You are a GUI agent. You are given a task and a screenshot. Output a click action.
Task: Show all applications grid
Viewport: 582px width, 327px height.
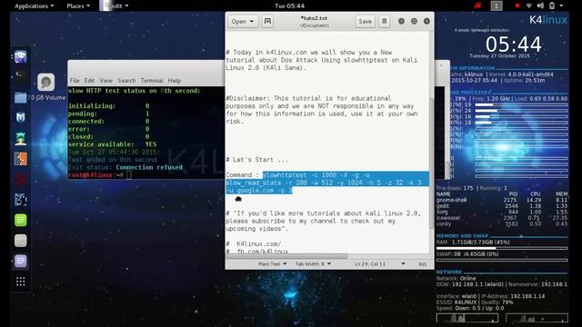(20, 282)
